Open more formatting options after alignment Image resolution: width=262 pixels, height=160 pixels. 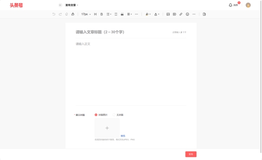pos(137,14)
